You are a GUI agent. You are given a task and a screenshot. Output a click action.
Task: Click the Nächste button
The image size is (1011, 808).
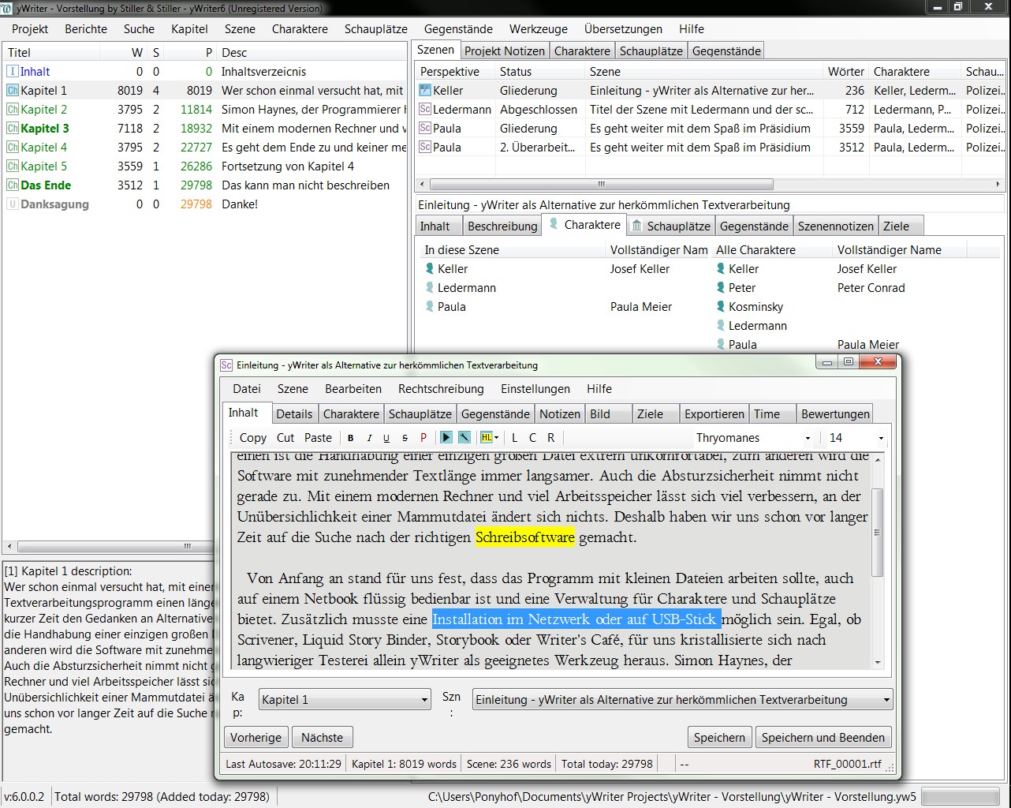[x=322, y=738]
